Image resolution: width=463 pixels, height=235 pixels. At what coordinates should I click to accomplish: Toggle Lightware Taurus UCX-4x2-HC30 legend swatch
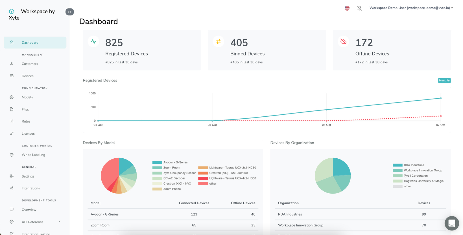[x=203, y=178]
